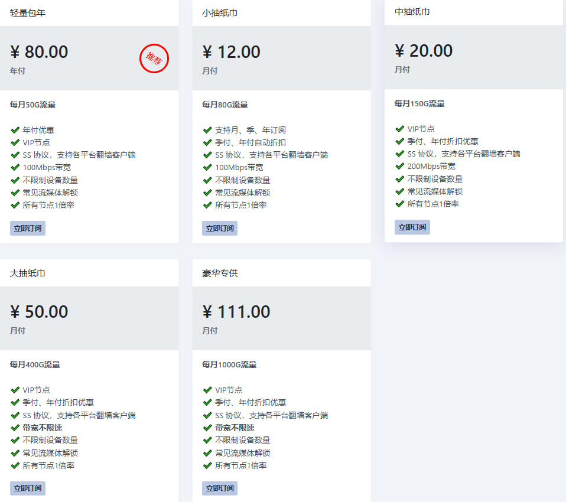Subscribe to the 豪华专供 plan

click(220, 488)
